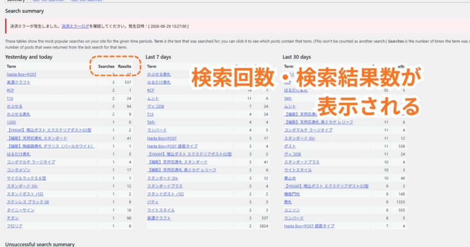Open the ポスト term link
This screenshot has height=247, width=470.
coord(290,146)
